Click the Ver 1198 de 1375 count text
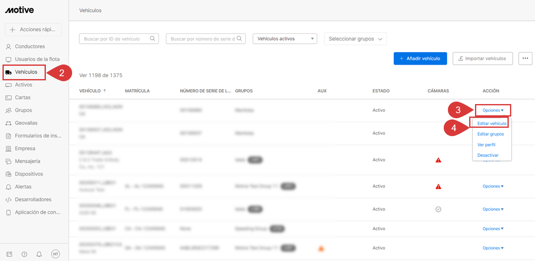The image size is (535, 261). [x=100, y=75]
